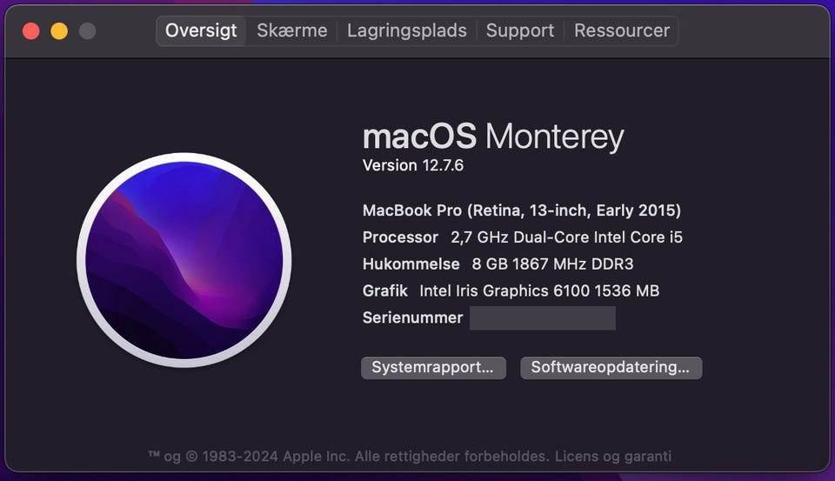Minimize the window with the yellow button

(59, 31)
